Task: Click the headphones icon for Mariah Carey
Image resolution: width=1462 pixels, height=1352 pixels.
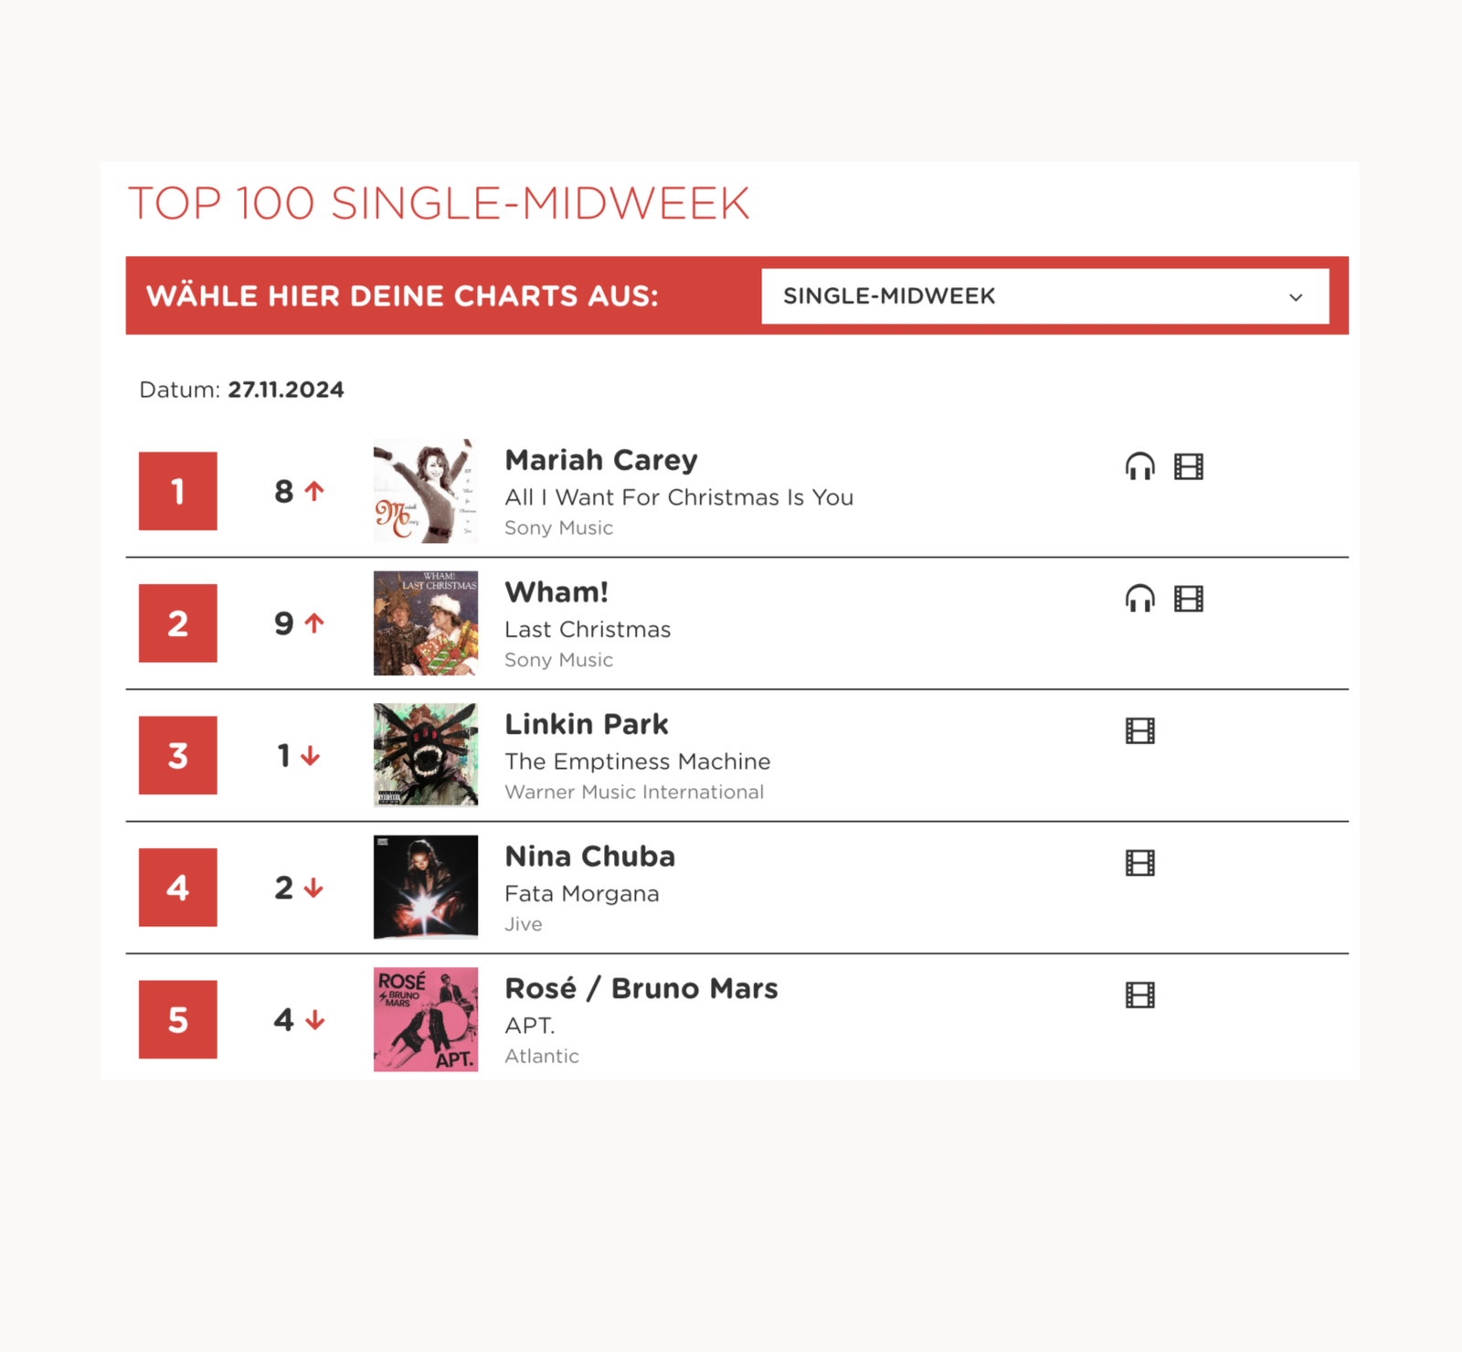Action: tap(1139, 466)
